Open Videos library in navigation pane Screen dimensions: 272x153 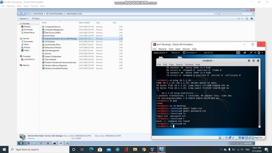(26, 50)
